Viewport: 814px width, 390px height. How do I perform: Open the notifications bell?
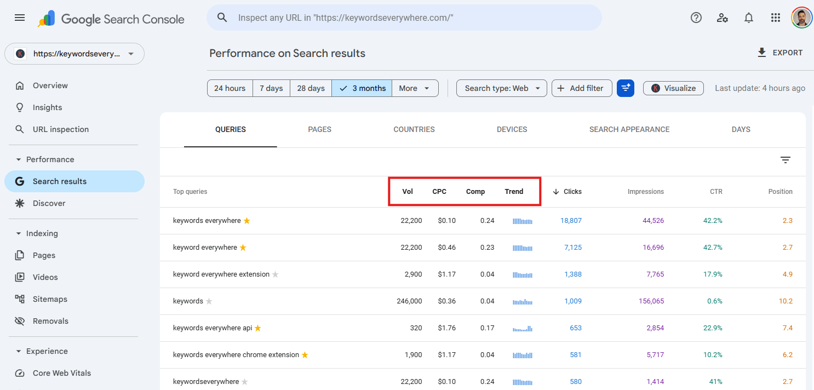pyautogui.click(x=749, y=18)
